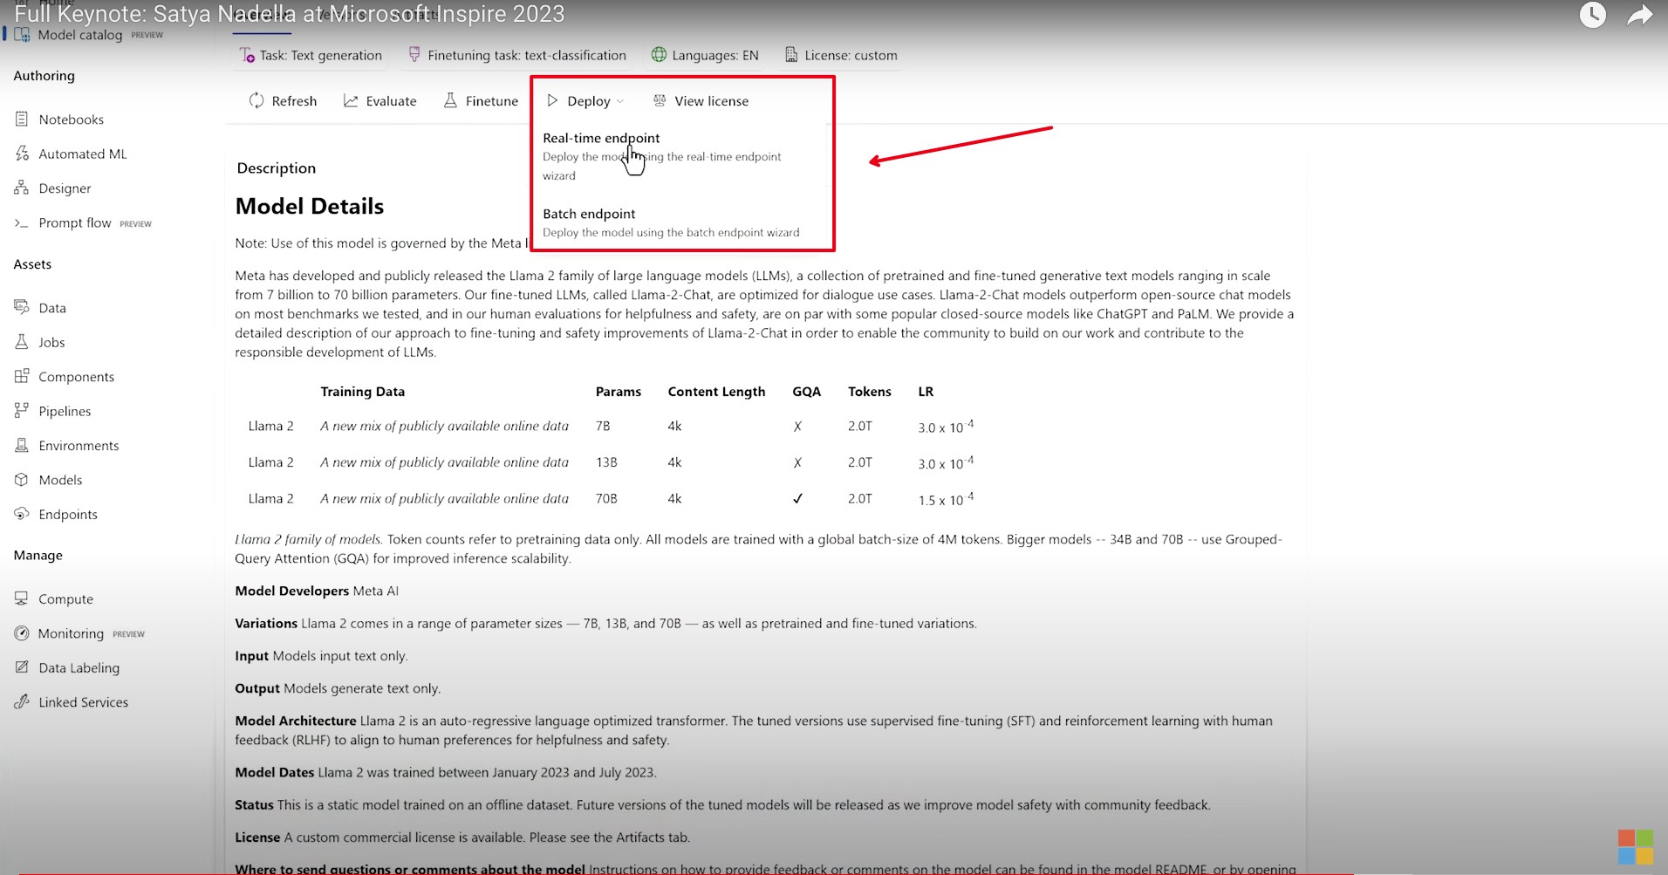Click the License: custom tag

[x=841, y=55]
